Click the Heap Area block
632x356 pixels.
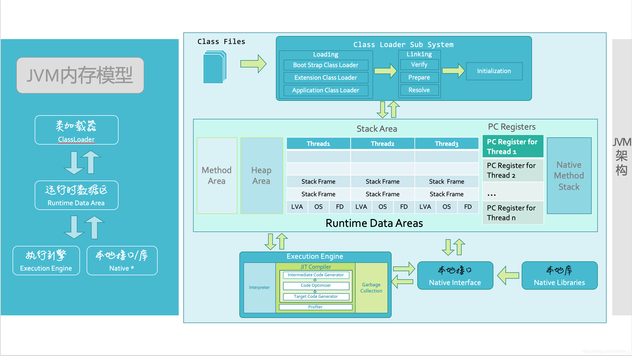[261, 175]
